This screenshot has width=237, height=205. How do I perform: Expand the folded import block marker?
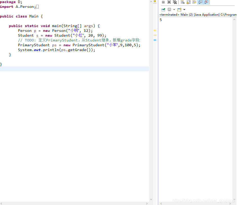click(37, 7)
